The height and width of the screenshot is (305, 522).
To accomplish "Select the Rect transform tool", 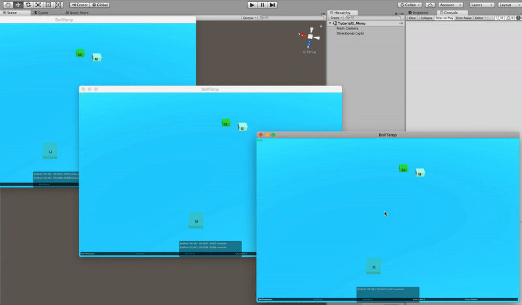I will 48,5.
